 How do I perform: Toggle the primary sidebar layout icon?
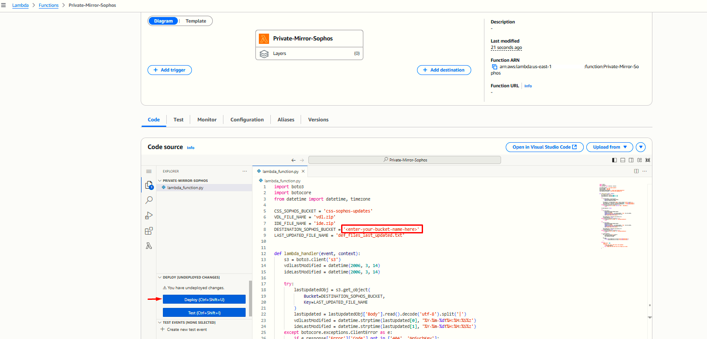click(614, 160)
